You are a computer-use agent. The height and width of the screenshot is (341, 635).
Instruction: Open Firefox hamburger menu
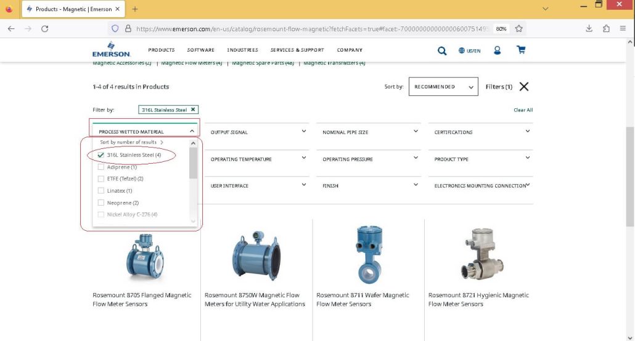[623, 28]
